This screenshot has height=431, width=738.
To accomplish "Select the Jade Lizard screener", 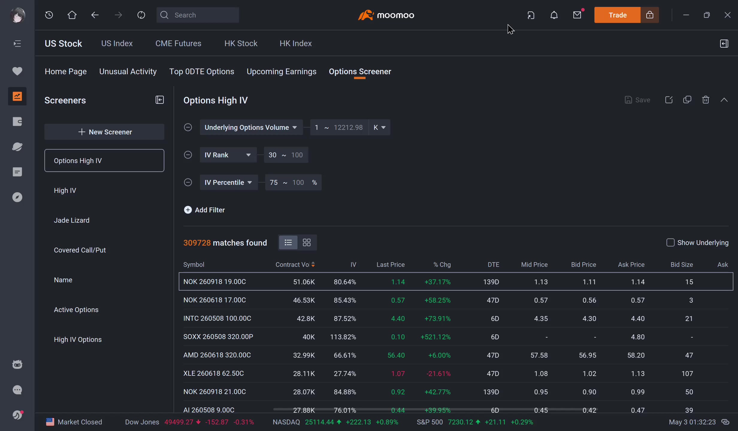I will coord(104,220).
